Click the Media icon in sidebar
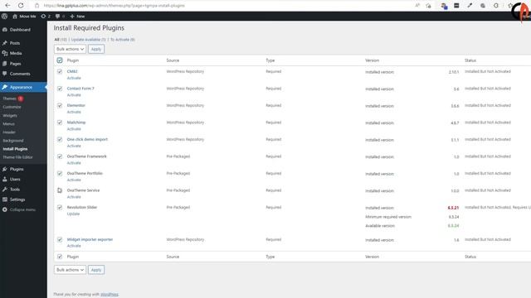 coord(5,53)
